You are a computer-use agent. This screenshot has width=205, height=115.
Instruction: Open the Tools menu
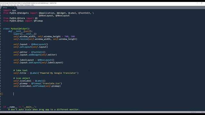click(x=18, y=5)
